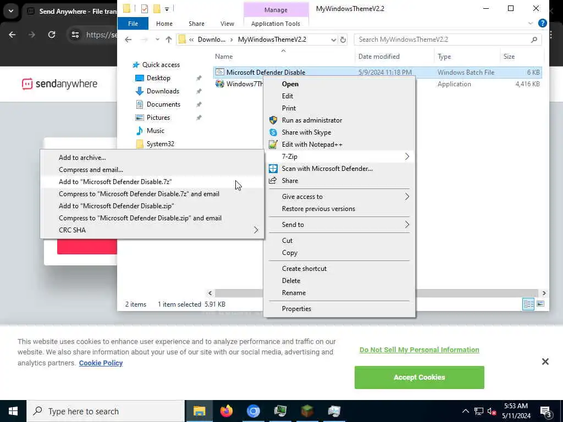Click the Properties quick access toolbar icon
This screenshot has height=422, width=563.
pyautogui.click(x=145, y=9)
